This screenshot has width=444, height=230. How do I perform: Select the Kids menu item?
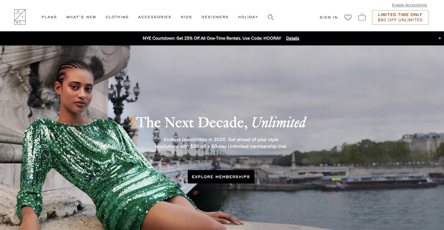pos(186,17)
